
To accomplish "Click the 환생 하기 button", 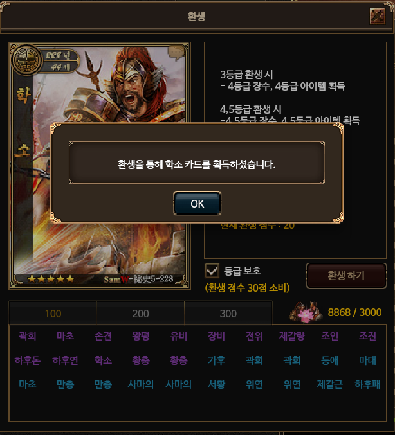I will point(346,276).
